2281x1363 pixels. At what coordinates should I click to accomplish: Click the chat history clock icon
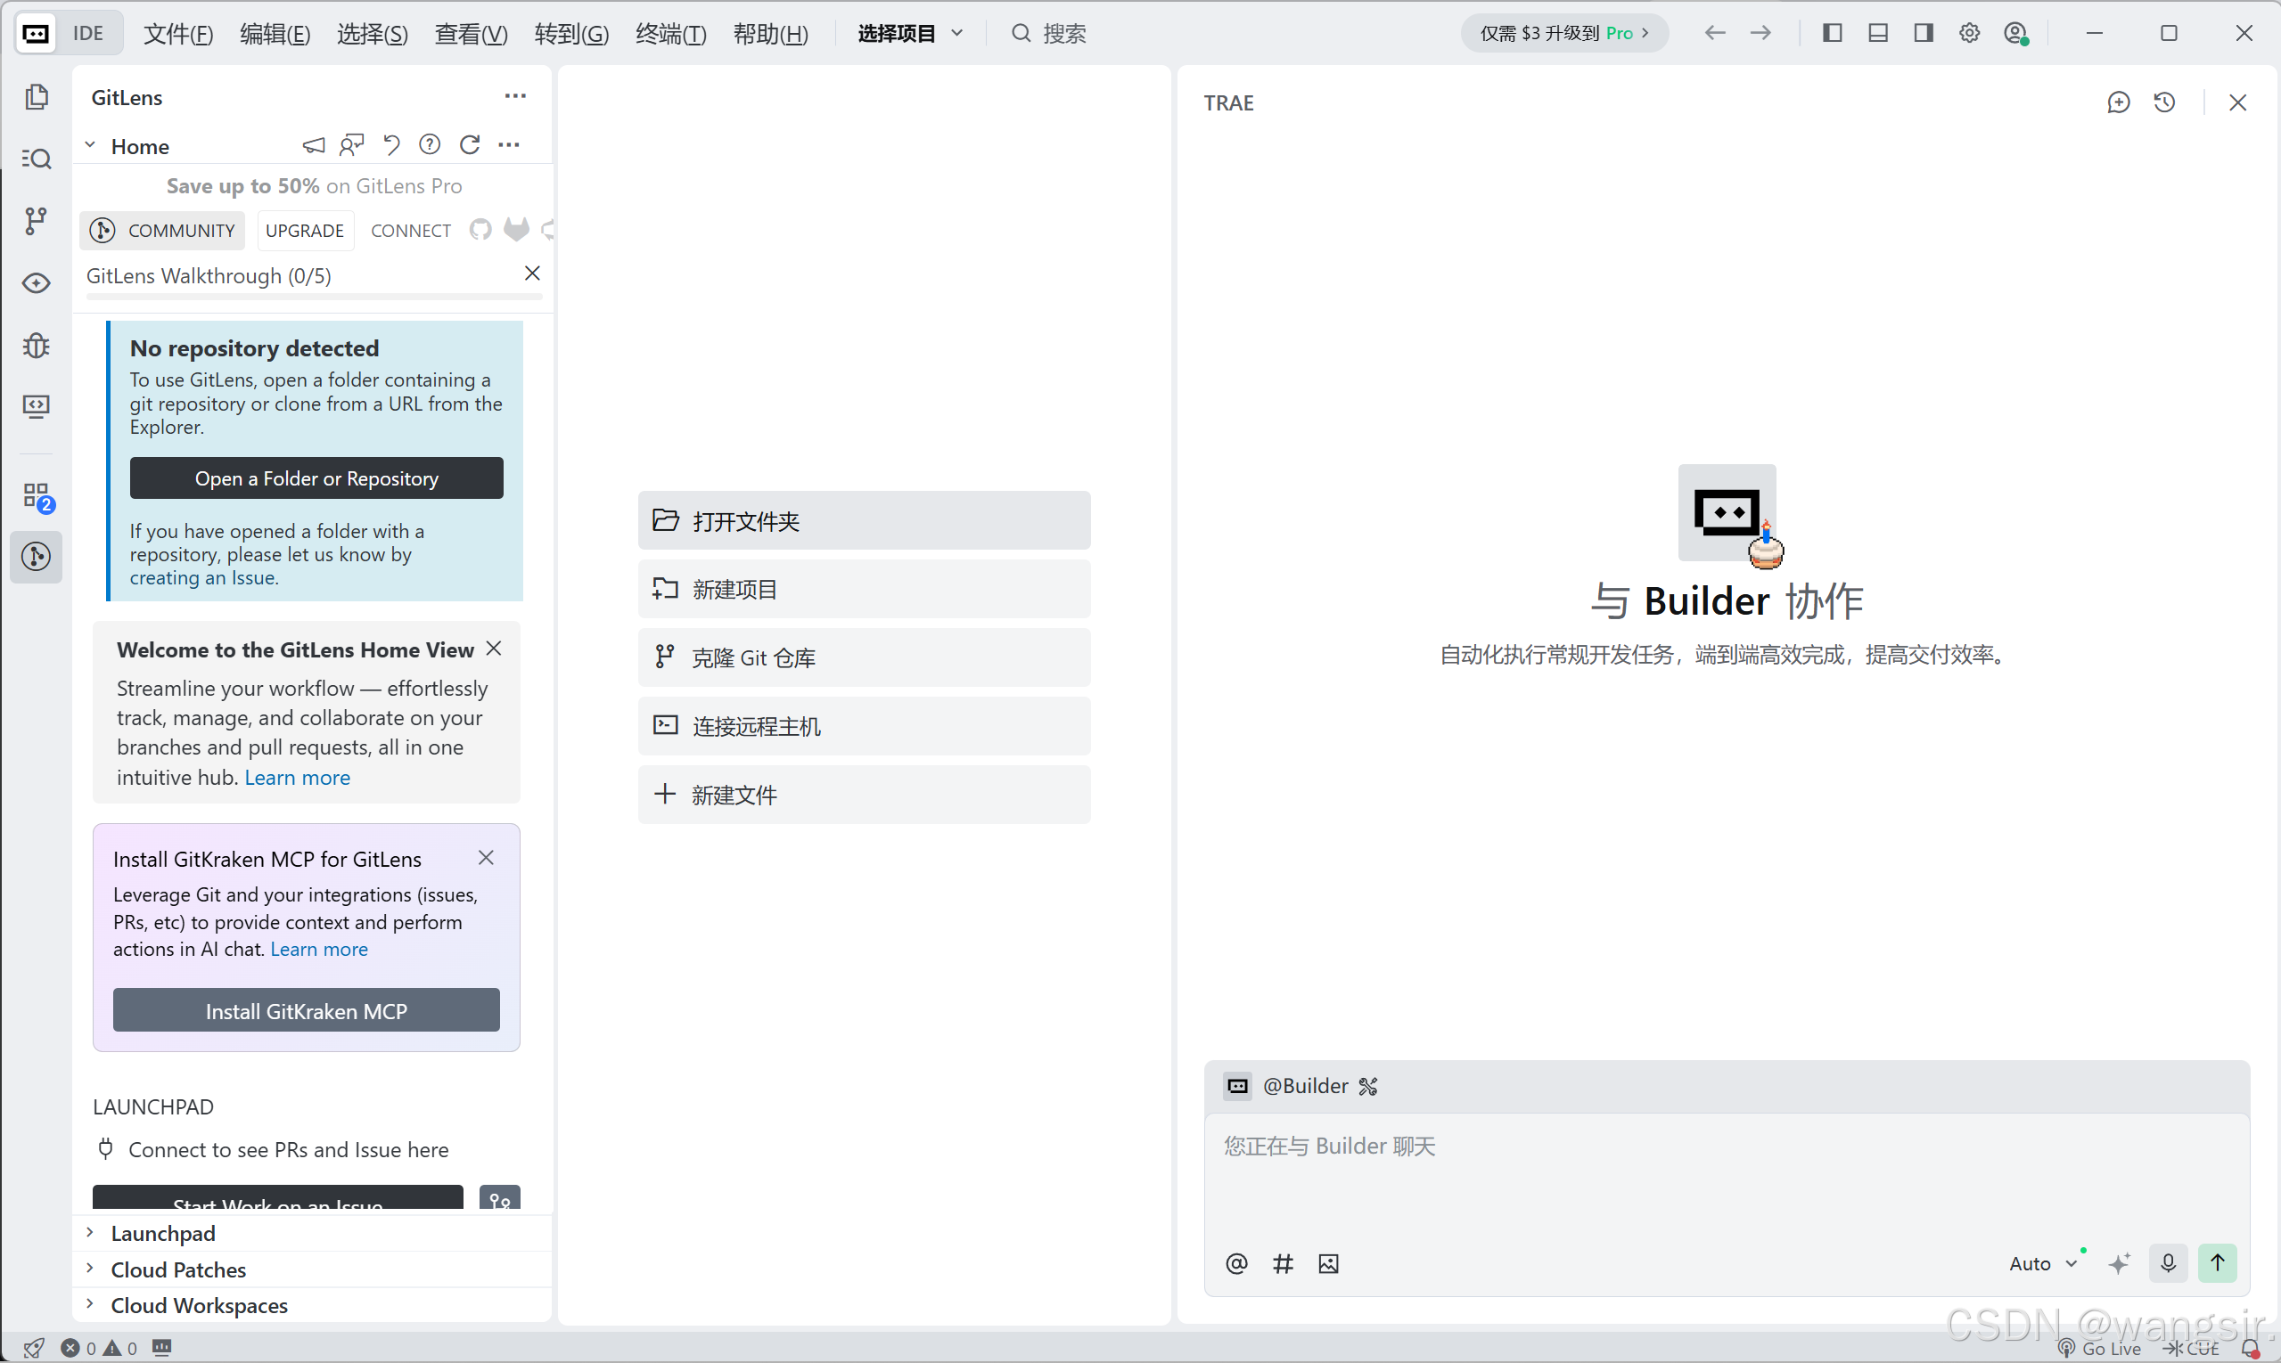click(x=2164, y=102)
